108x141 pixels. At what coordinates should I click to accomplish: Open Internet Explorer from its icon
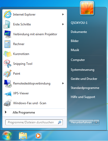7,15
